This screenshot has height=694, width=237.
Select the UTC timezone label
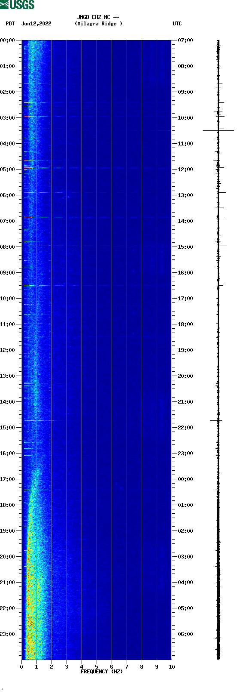177,24
